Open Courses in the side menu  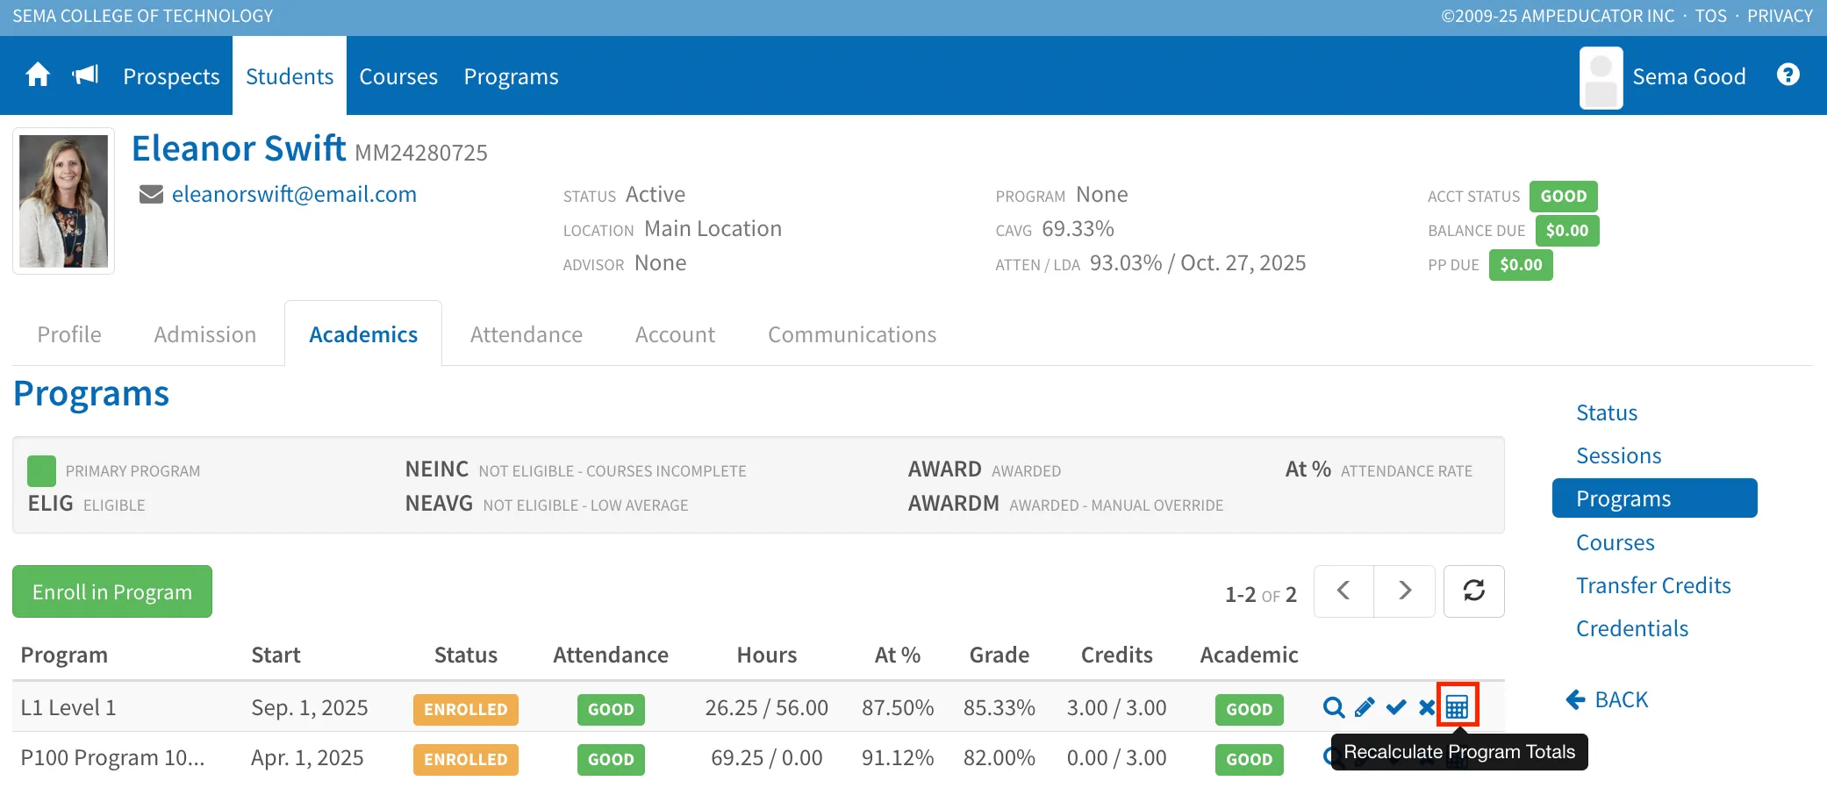point(1616,542)
